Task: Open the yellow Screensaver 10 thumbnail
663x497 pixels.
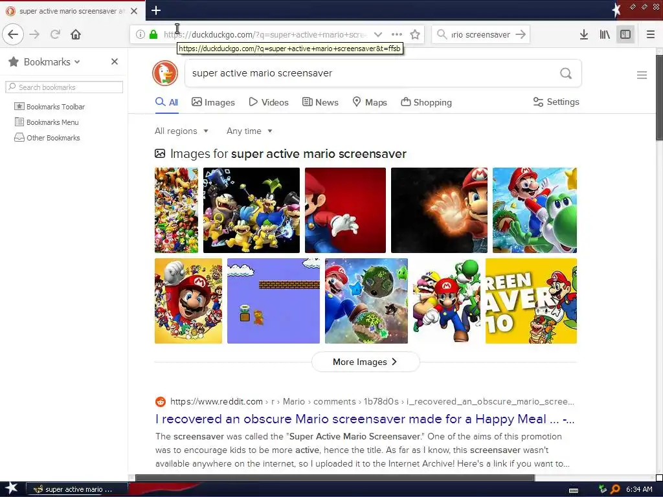Action: (x=531, y=301)
